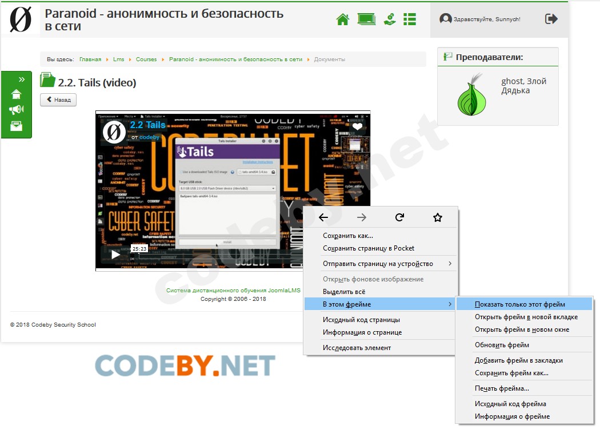The height and width of the screenshot is (429, 600).
Task: Open the megaphone announcements icon in sidebar
Action: (17, 110)
